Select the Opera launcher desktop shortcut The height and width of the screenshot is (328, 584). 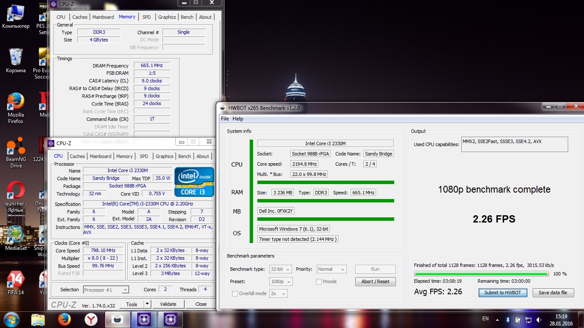(x=15, y=197)
